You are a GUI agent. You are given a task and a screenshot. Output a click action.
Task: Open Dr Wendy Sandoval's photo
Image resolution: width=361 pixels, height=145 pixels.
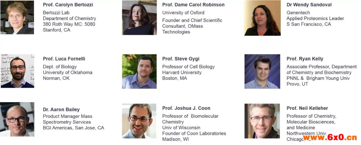pyautogui.click(x=262, y=18)
